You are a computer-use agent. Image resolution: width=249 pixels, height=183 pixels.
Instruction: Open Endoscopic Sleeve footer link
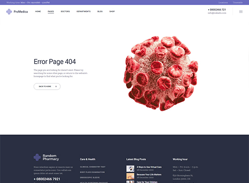90,178
